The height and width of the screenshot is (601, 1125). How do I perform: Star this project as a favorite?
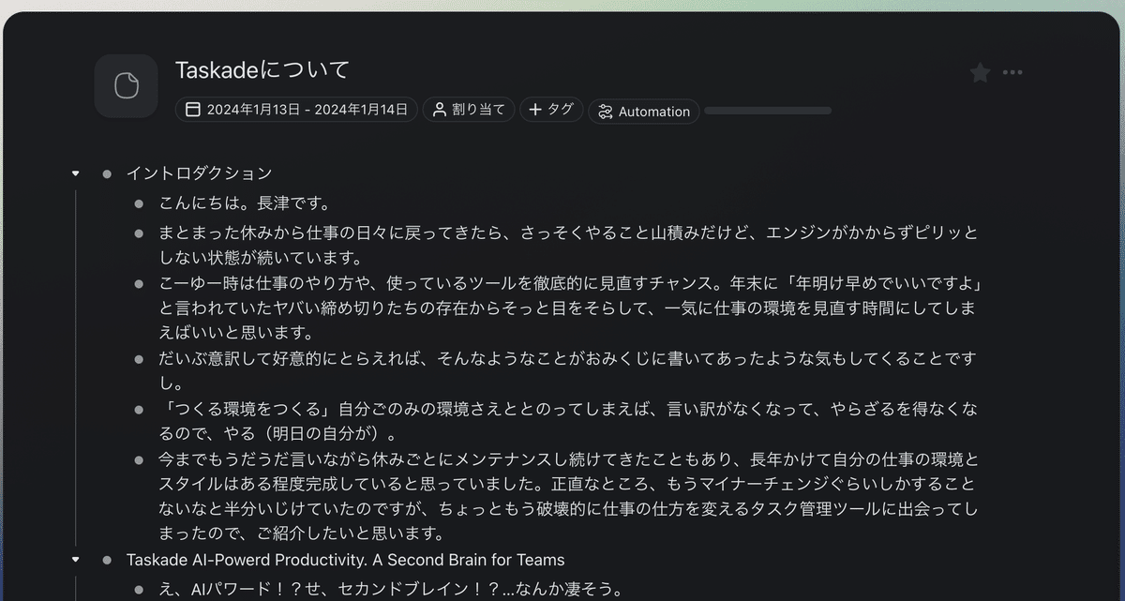point(980,73)
